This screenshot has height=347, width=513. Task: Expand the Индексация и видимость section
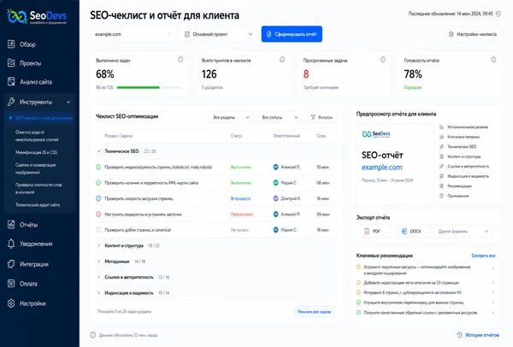point(98,292)
